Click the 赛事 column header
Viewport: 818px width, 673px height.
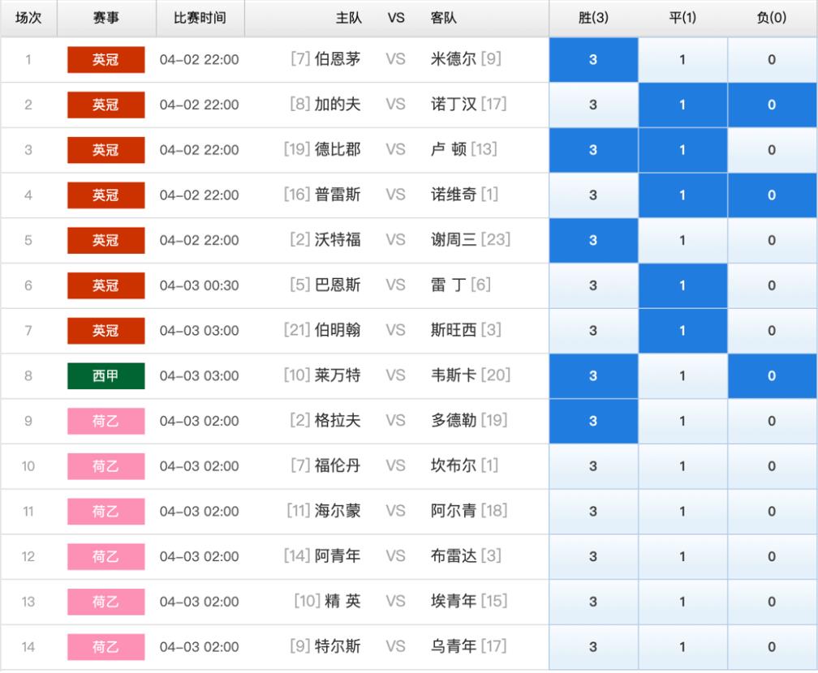click(105, 18)
